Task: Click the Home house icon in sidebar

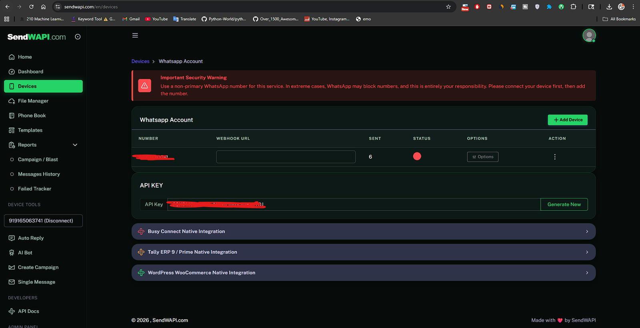Action: (12, 57)
